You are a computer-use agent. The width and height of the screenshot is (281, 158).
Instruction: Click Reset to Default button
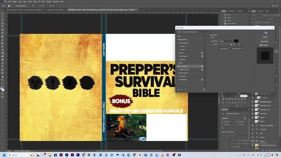[x=237, y=49]
